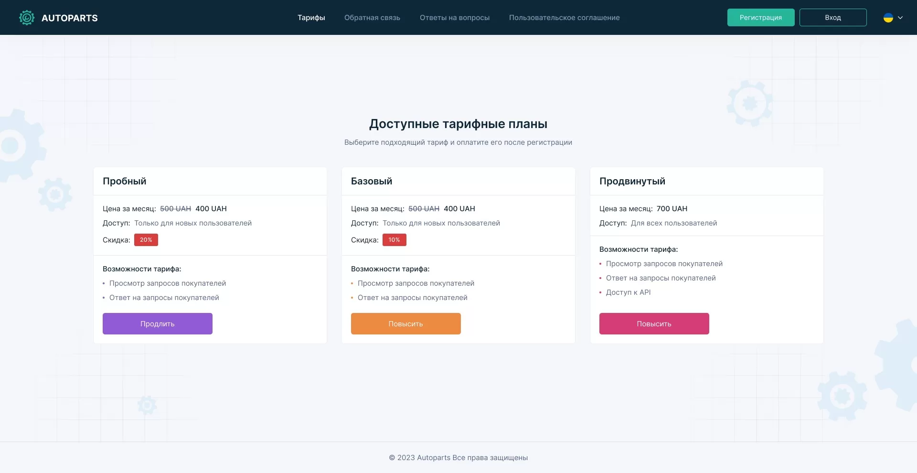Click the orange Повысить button in Базовый
The height and width of the screenshot is (473, 917).
point(406,324)
